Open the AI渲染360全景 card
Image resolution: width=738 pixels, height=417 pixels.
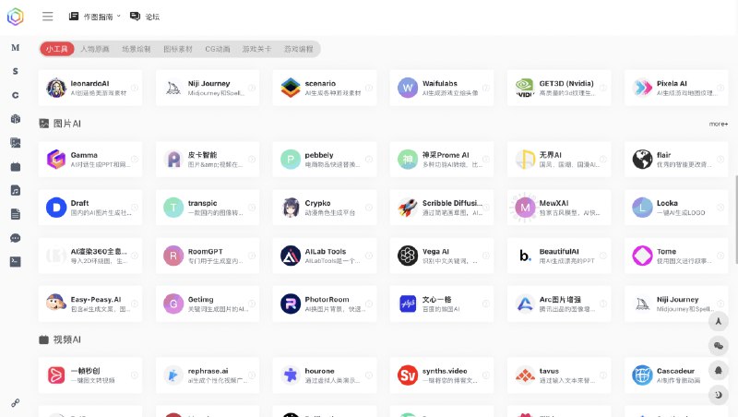click(90, 256)
